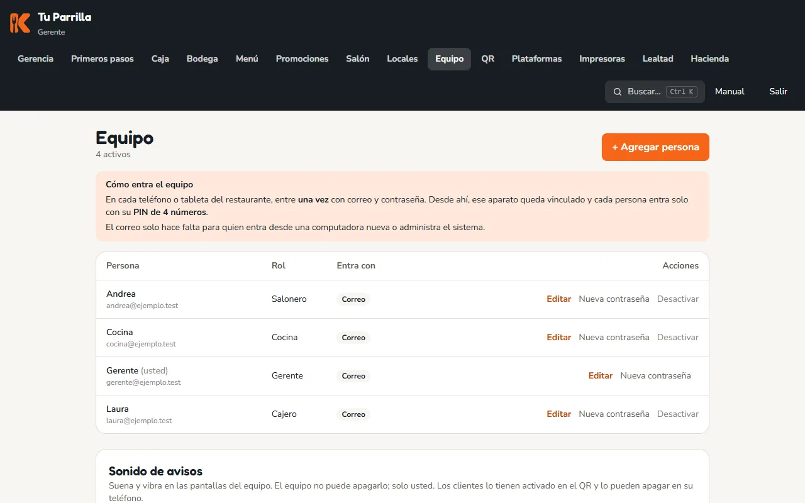
Task: Open the QR tab
Action: tap(488, 59)
